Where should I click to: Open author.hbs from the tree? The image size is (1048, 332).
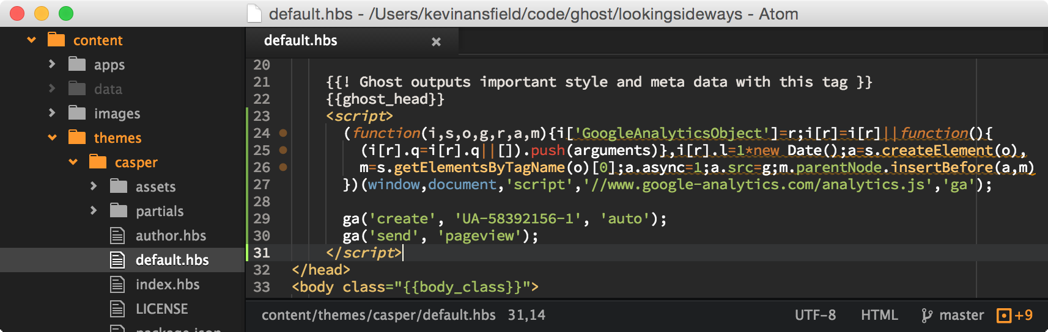(171, 236)
